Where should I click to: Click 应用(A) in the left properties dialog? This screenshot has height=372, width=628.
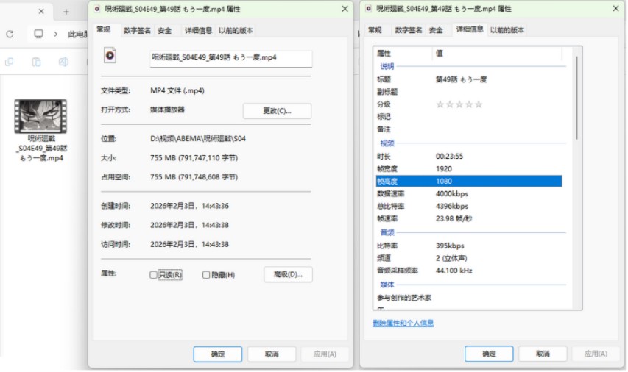(325, 354)
